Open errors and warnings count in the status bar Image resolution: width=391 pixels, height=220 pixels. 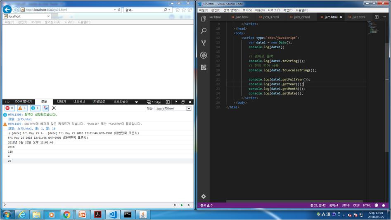tap(206, 205)
